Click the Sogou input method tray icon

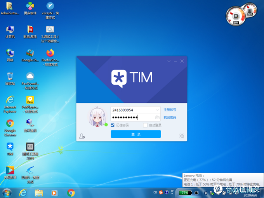[x=161, y=192]
